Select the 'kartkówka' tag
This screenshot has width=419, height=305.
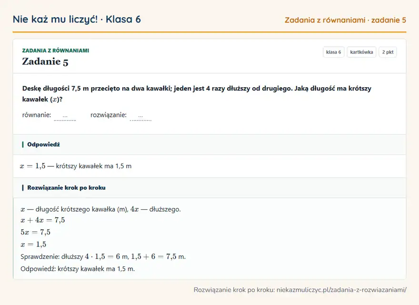(361, 52)
